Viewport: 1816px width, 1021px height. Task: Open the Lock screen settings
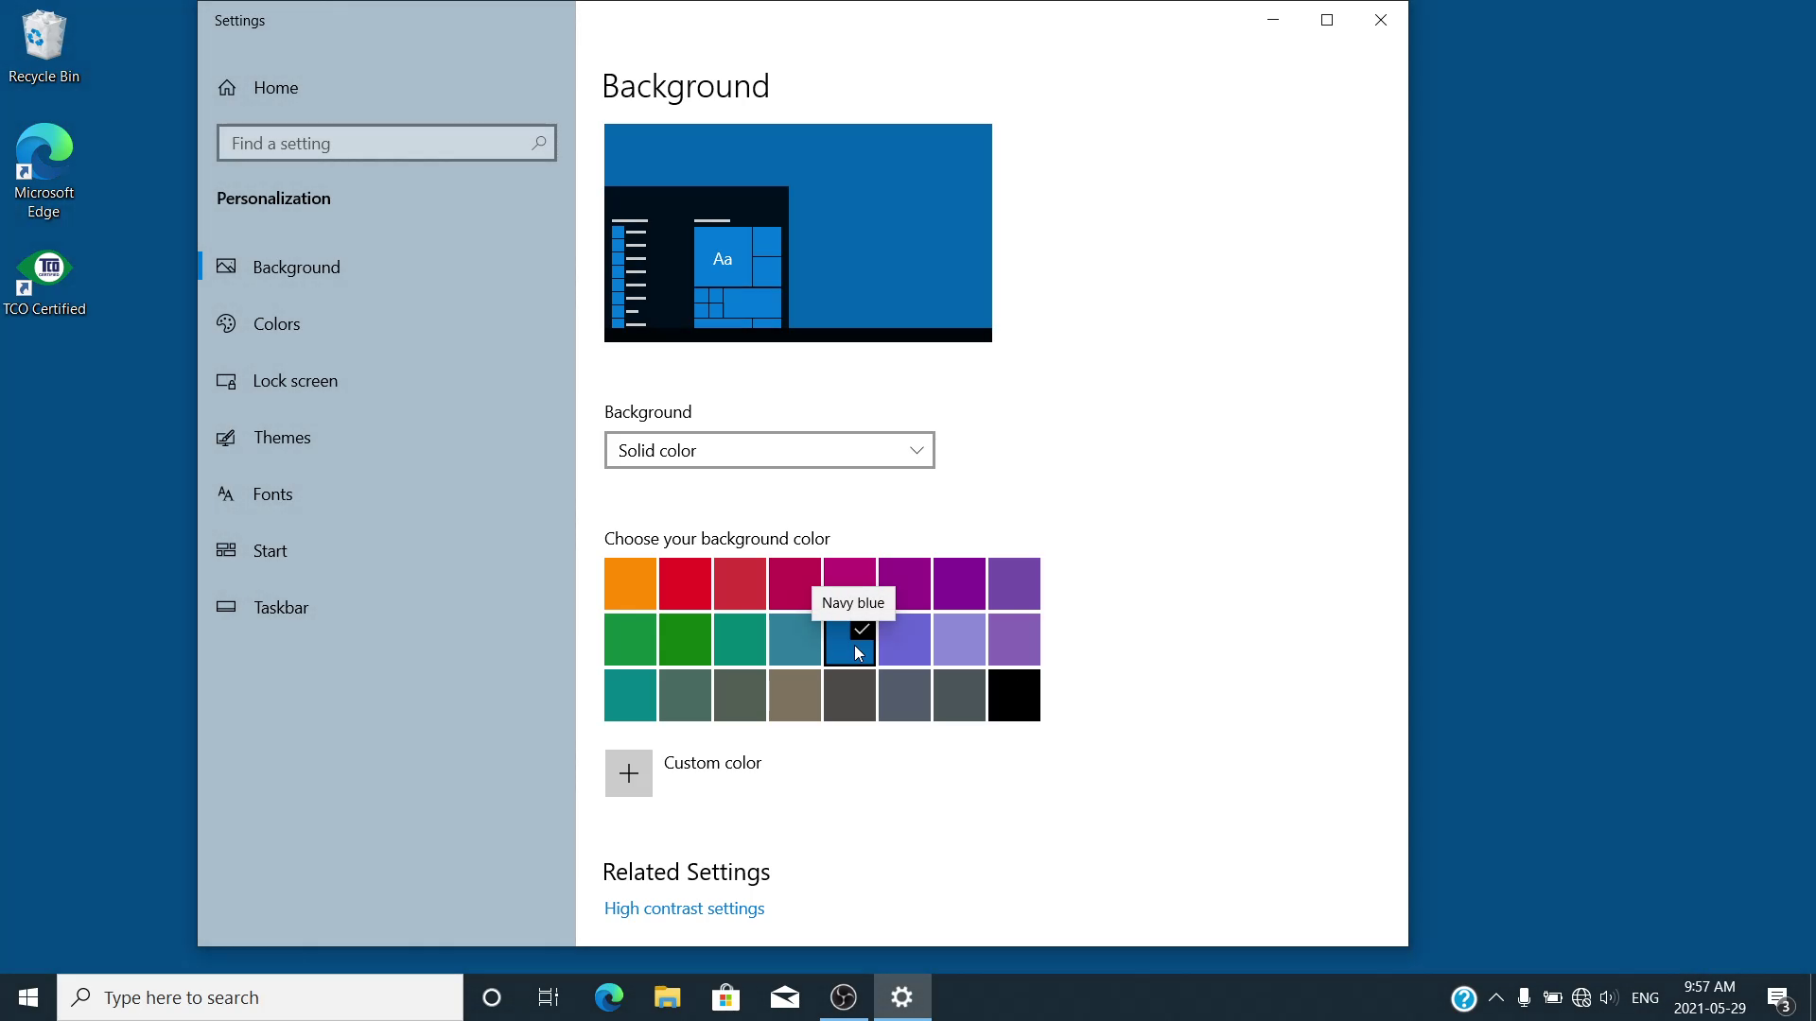click(x=294, y=381)
